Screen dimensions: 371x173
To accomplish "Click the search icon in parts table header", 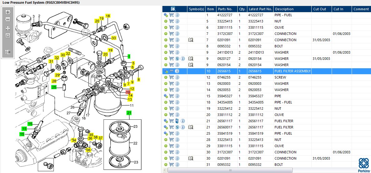I will [173, 9].
